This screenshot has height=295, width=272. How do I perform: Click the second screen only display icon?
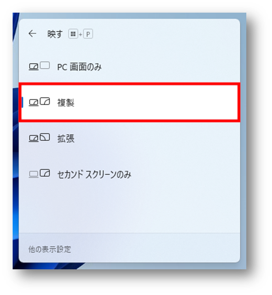pos(39,174)
